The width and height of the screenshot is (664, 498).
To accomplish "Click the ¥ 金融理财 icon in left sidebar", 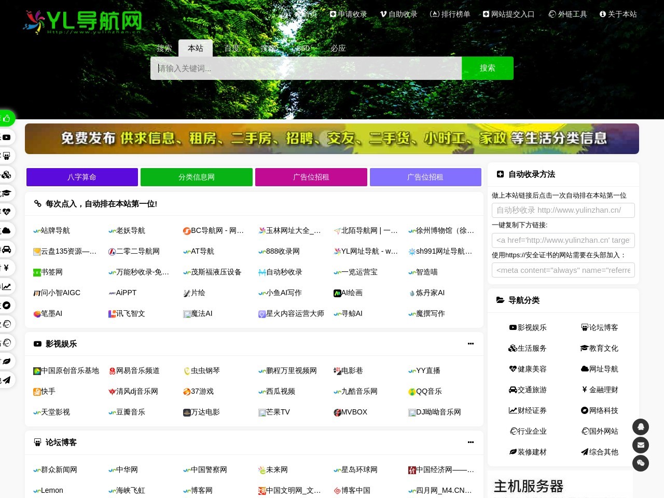I will click(x=7, y=268).
